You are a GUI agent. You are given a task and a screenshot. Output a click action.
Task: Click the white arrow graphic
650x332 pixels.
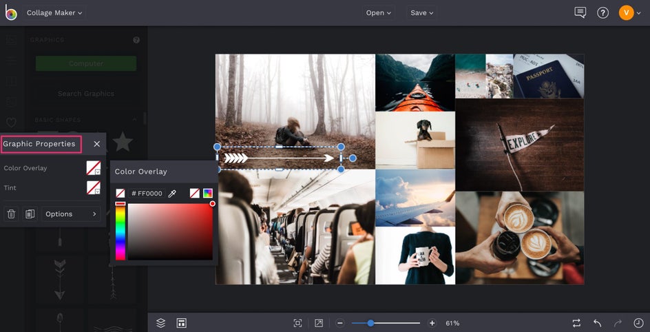pyautogui.click(x=279, y=158)
